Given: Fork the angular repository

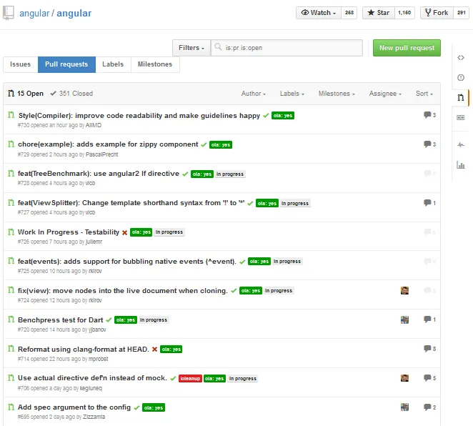Looking at the screenshot, I should [437, 13].
